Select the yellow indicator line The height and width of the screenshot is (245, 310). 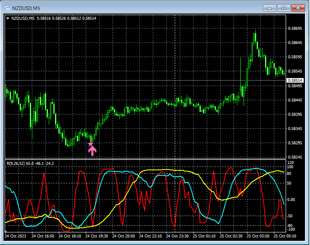click(162, 170)
